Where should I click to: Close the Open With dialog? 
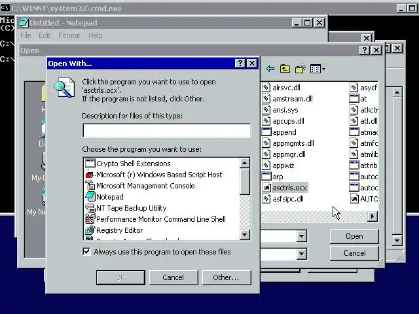click(x=251, y=63)
